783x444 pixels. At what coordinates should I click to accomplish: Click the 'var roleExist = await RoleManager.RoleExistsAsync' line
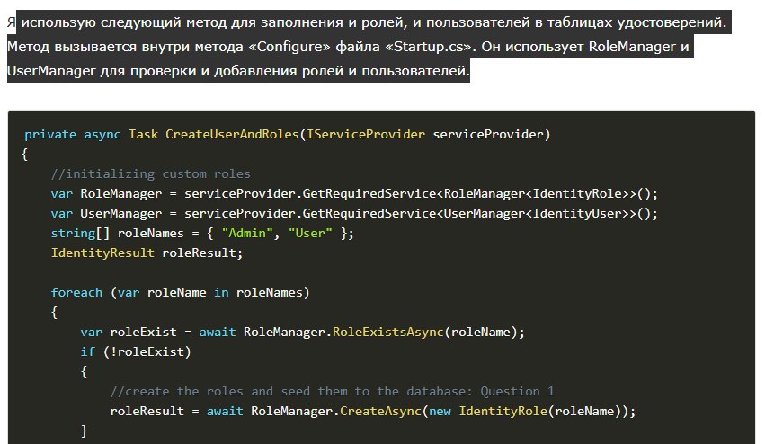click(303, 333)
